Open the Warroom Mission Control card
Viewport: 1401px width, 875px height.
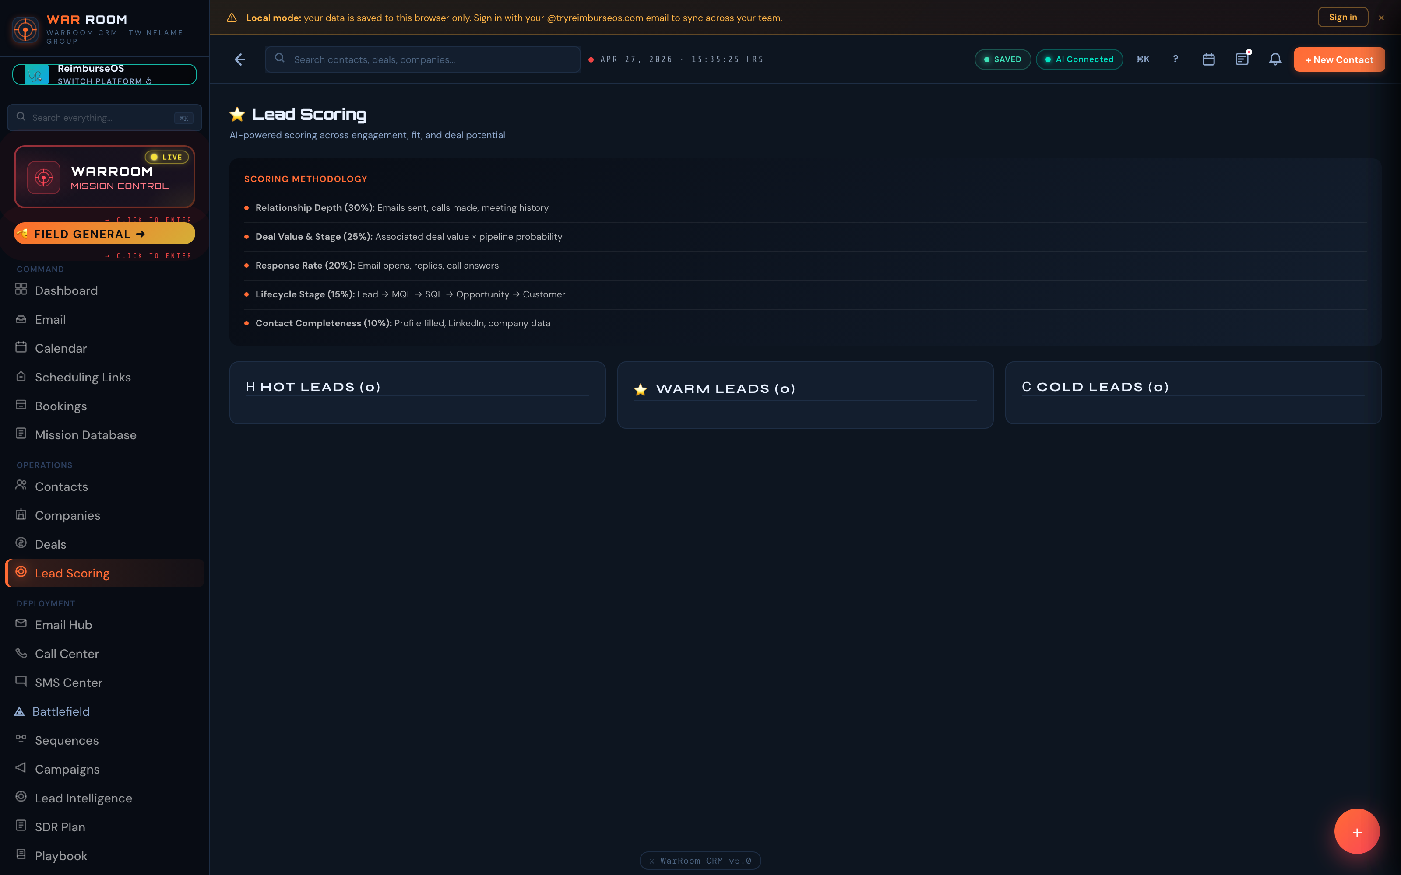click(x=105, y=177)
